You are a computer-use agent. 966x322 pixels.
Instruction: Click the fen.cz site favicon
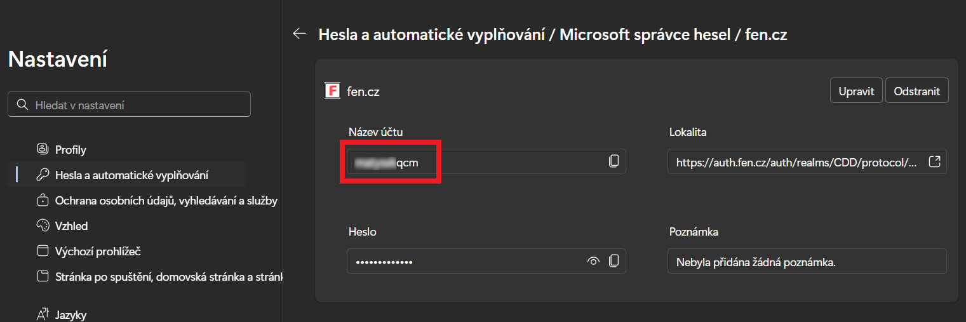coord(332,91)
